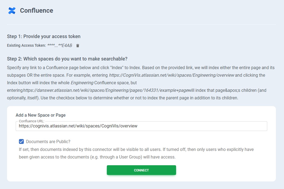Focus the Confluence URL input field
This screenshot has height=189, width=284.
[x=141, y=126]
